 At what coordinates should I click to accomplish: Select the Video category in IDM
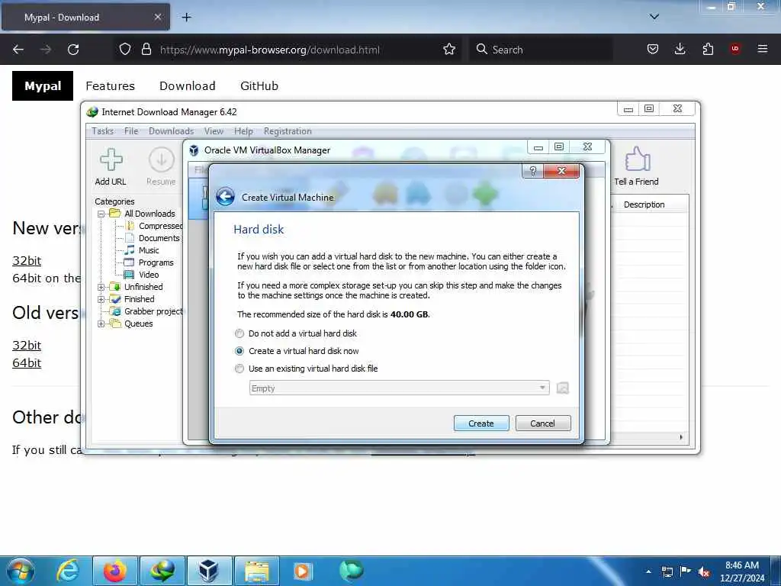(x=149, y=275)
